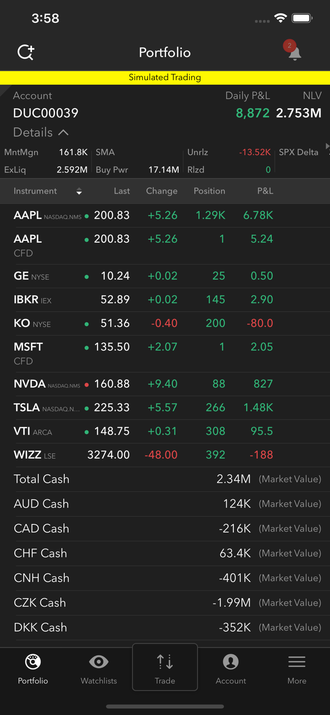Select the TSLA position row
Image resolution: width=330 pixels, height=715 pixels.
165,408
